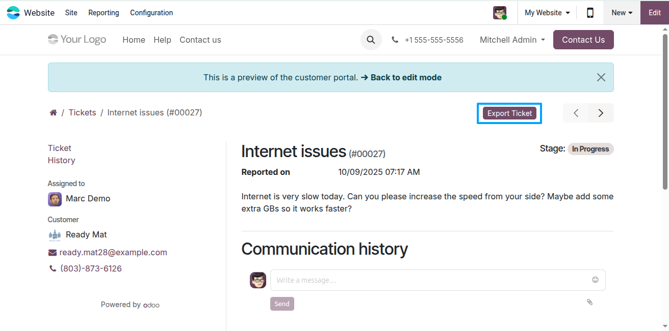The width and height of the screenshot is (669, 331).
Task: Click Marc Demo's avatar image
Action: click(x=55, y=199)
